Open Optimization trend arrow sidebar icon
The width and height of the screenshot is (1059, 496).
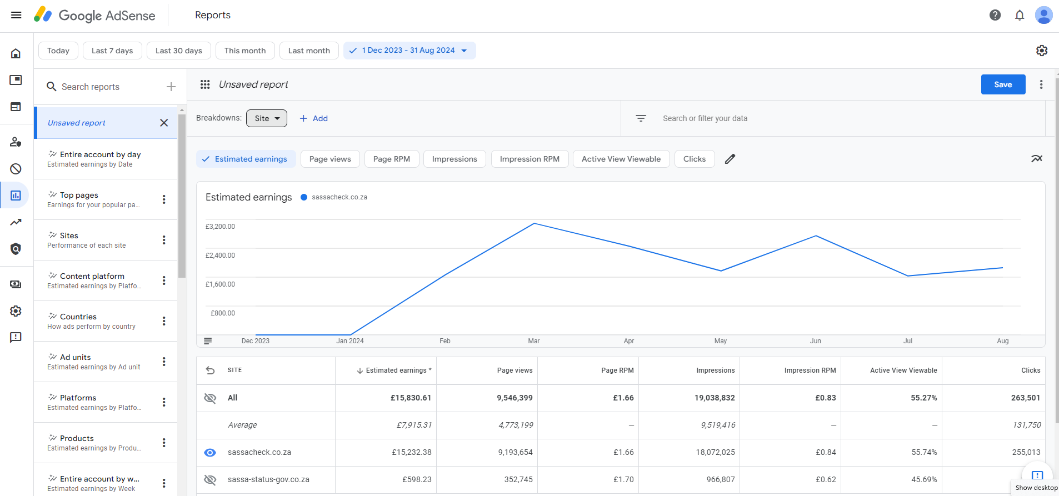click(x=16, y=222)
